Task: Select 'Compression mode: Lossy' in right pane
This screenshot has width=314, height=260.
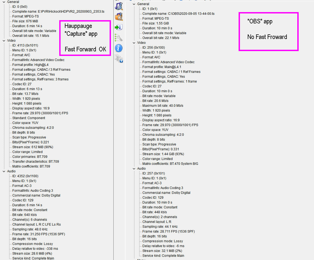Action: 163,241
